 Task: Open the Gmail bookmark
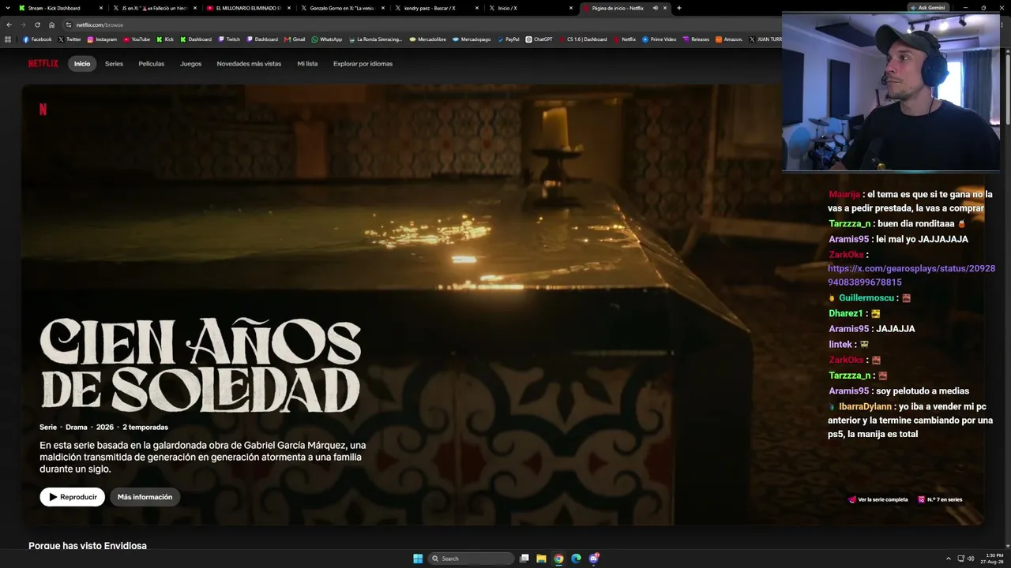[295, 39]
